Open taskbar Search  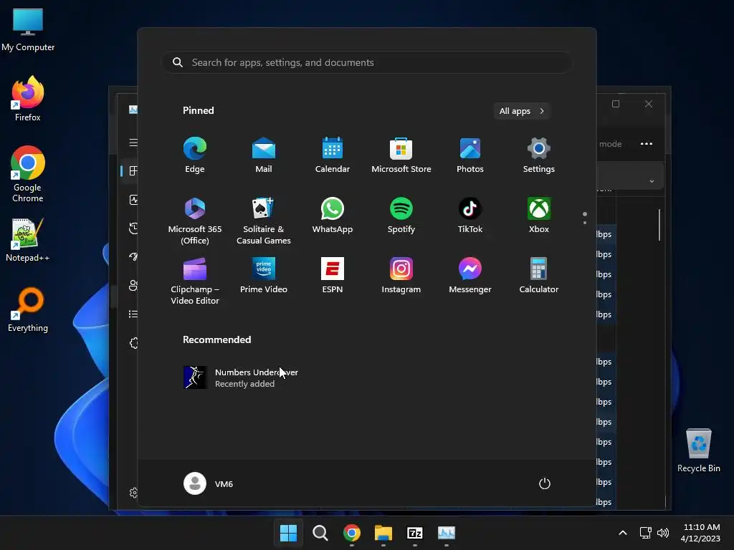coord(320,533)
